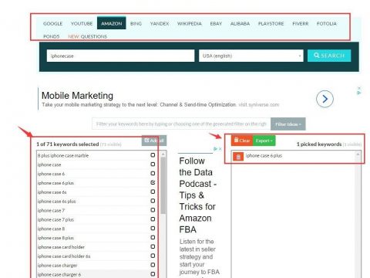Switch to the GOOGLE tab

53,23
